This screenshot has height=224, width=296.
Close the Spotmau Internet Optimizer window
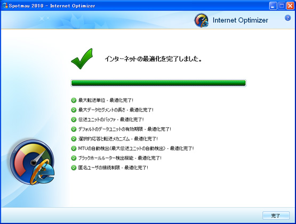pos(290,6)
